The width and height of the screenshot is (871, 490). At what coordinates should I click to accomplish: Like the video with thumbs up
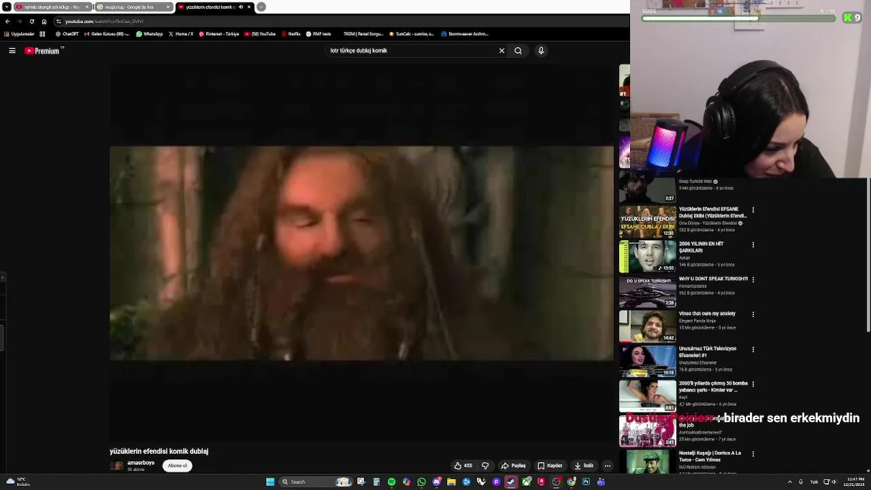(463, 465)
